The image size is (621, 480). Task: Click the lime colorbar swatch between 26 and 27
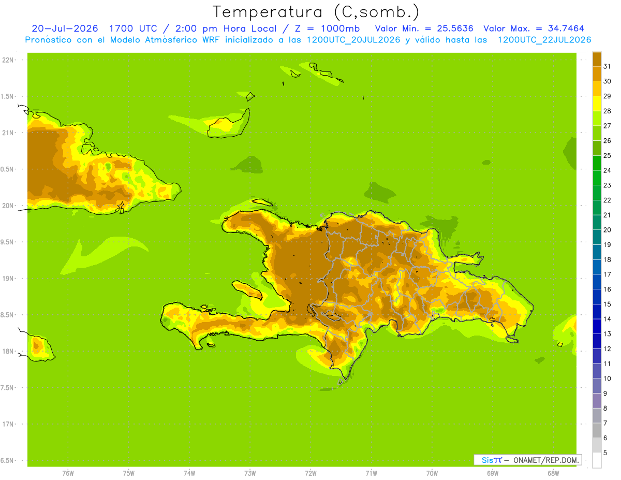pyautogui.click(x=597, y=133)
